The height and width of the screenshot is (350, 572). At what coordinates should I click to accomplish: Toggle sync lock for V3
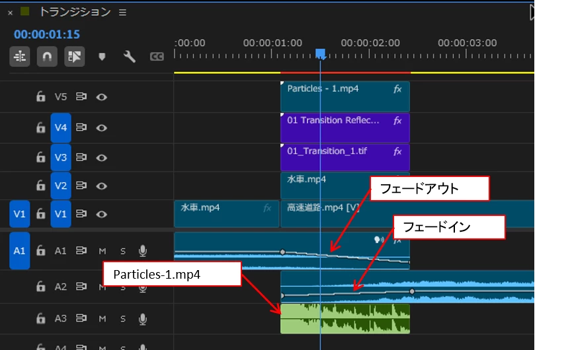pos(81,157)
